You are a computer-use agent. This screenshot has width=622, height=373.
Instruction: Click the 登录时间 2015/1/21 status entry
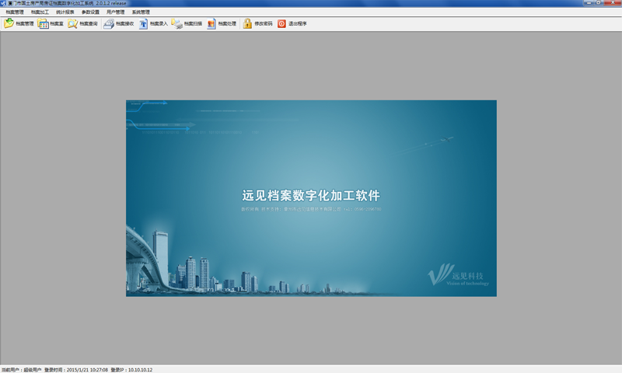(x=75, y=370)
